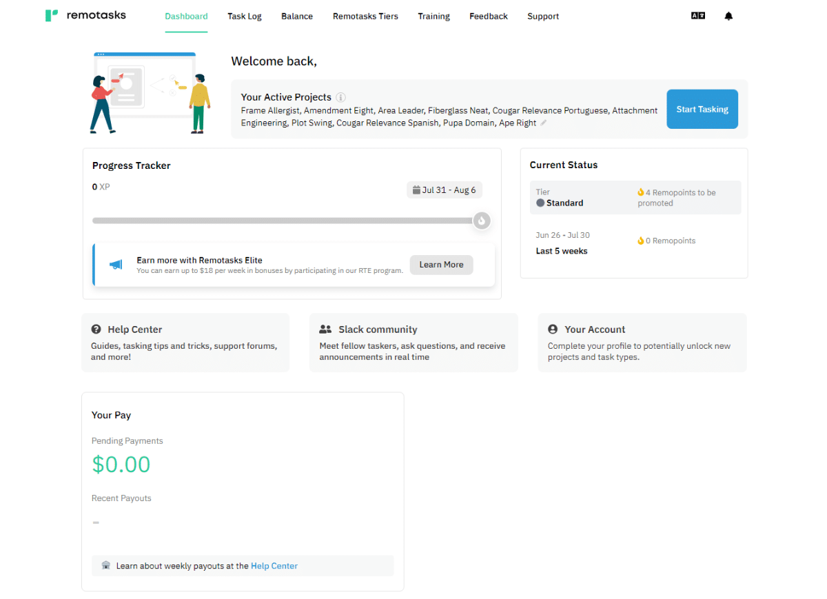The image size is (827, 599).
Task: Select the Training tab
Action: (433, 17)
